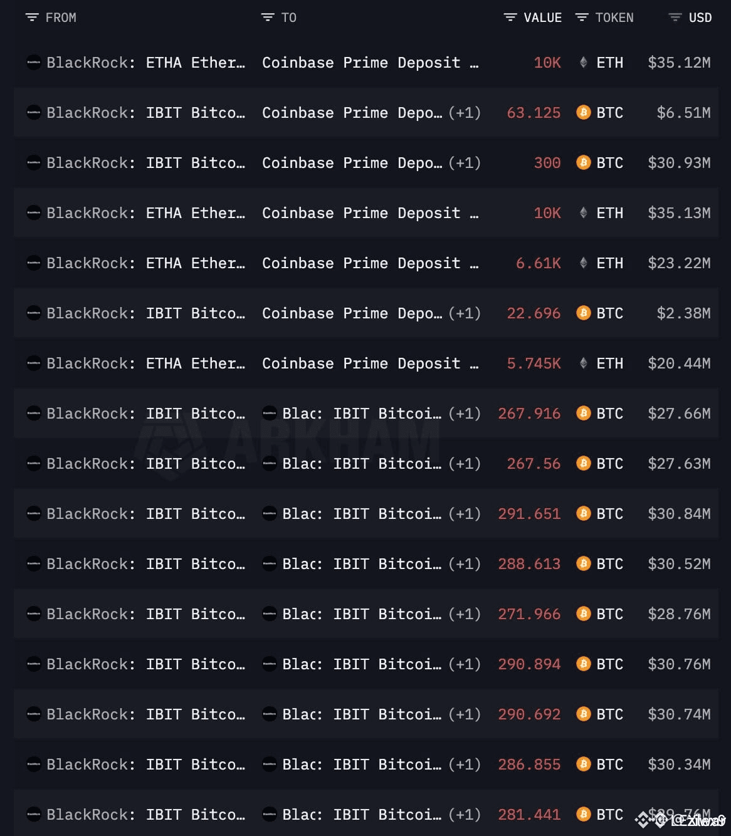Open the BlackRock ETHA sender in the $35.13M row
Viewport: 731px width, 836px height.
tap(145, 213)
